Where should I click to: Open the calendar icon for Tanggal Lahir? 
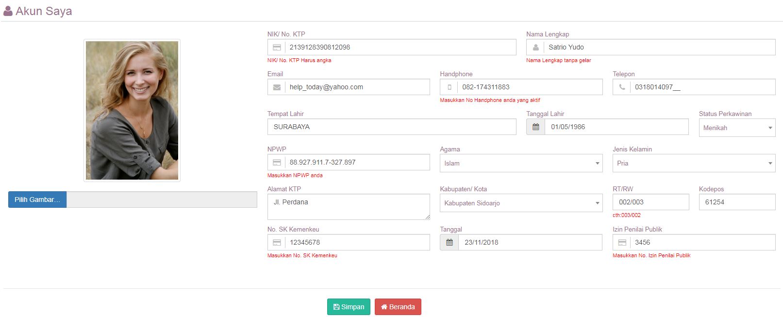[535, 127]
